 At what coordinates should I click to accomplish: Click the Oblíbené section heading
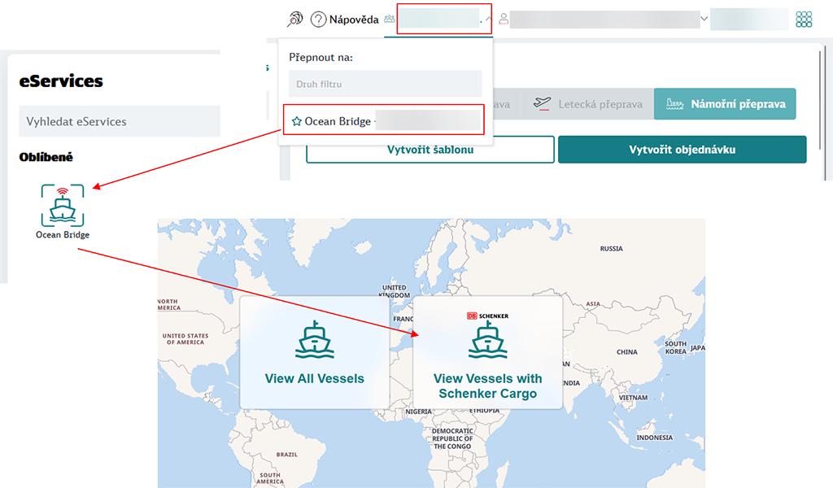(46, 157)
